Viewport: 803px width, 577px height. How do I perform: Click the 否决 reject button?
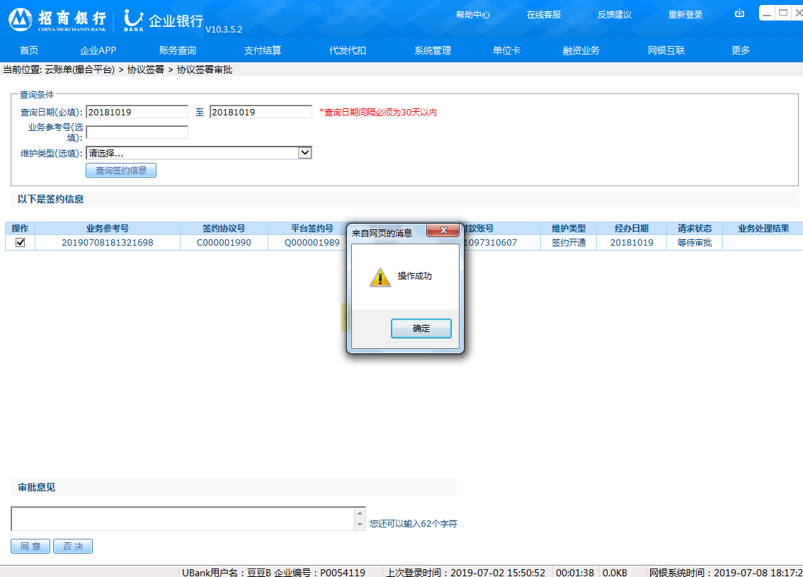73,547
